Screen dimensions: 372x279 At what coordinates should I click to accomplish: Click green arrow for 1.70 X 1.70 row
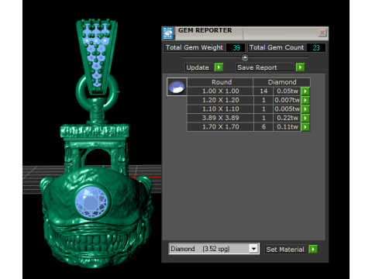point(305,127)
